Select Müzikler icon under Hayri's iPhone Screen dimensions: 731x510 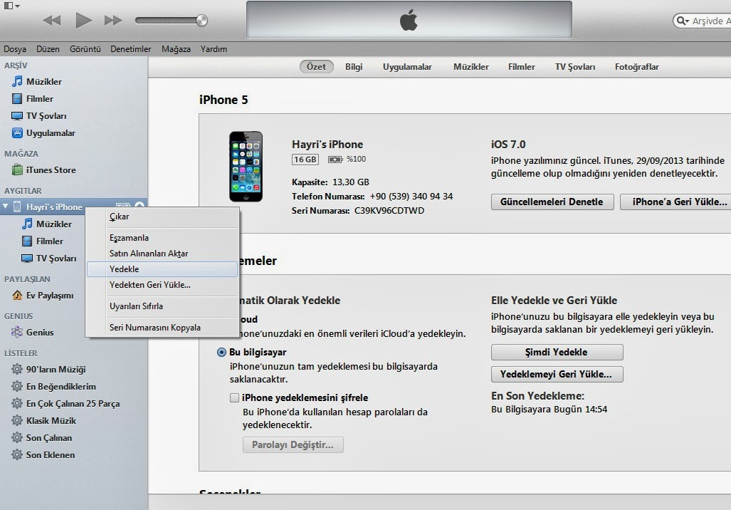coord(28,224)
